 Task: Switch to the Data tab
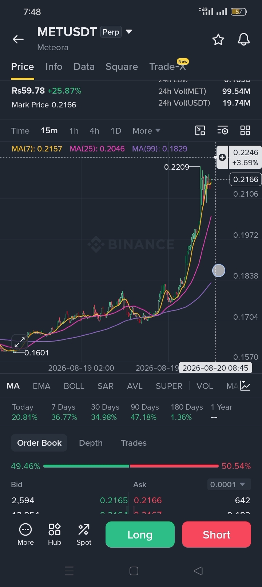pyautogui.click(x=84, y=67)
